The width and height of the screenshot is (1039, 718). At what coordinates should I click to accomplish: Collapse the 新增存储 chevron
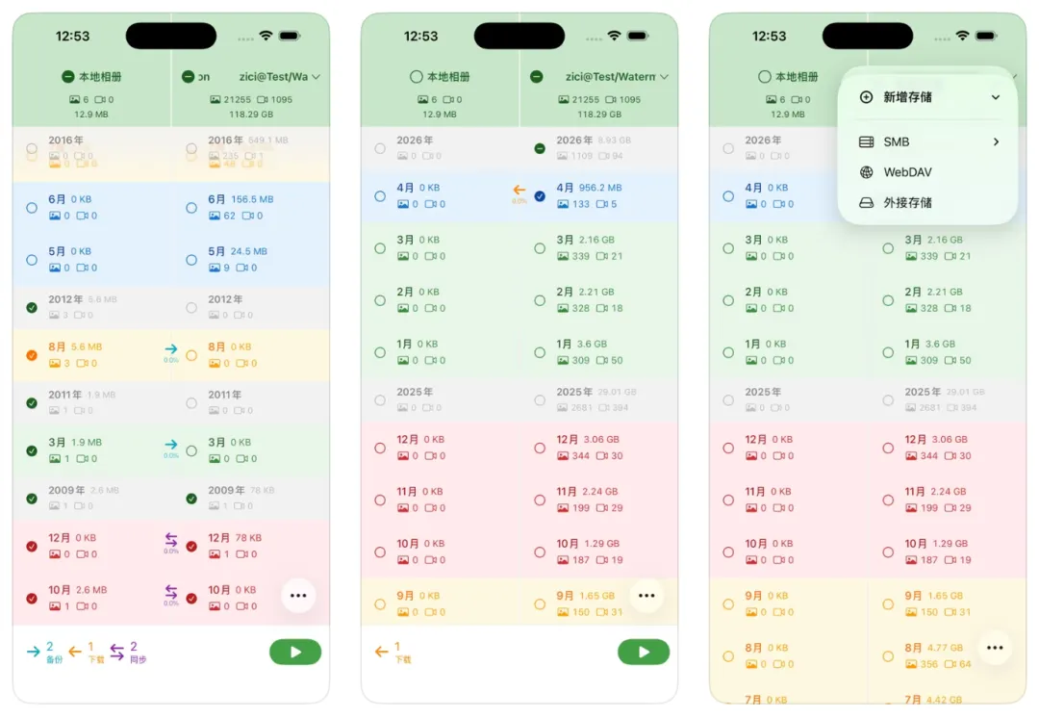[x=996, y=97]
